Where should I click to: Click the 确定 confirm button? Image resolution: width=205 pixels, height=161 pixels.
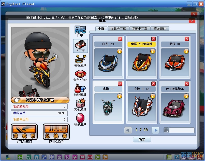click(x=142, y=140)
